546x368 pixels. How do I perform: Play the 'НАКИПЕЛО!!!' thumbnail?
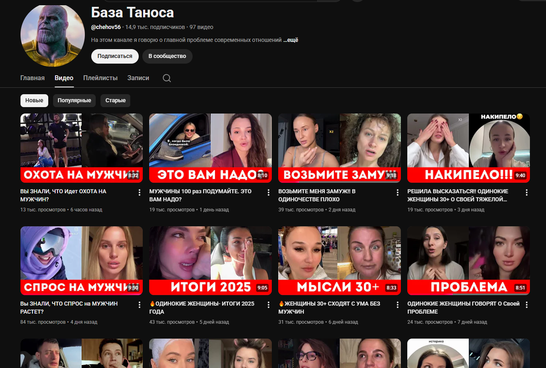[x=468, y=148]
